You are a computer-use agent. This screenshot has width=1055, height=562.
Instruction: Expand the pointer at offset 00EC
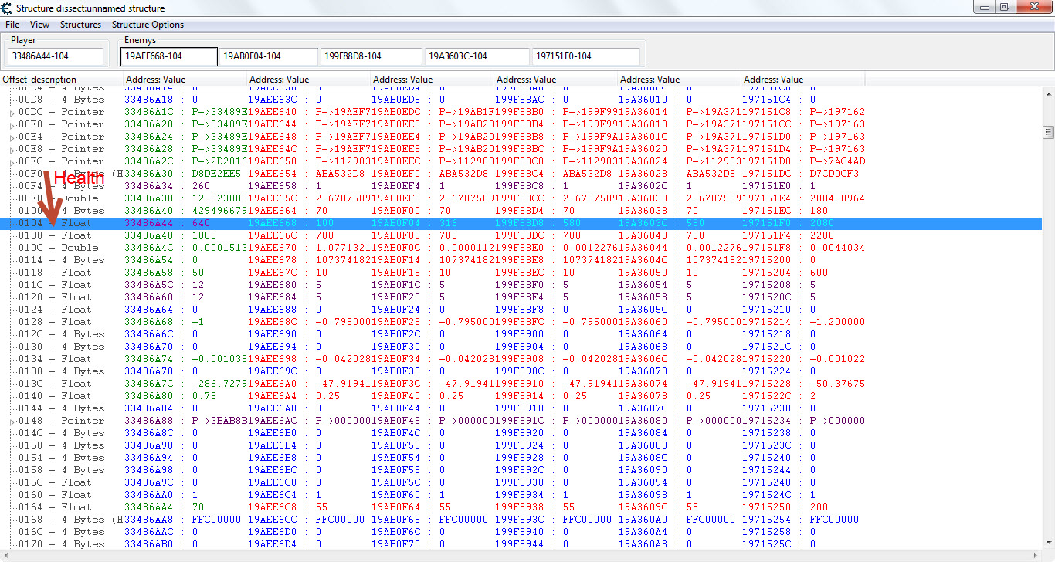[x=12, y=162]
